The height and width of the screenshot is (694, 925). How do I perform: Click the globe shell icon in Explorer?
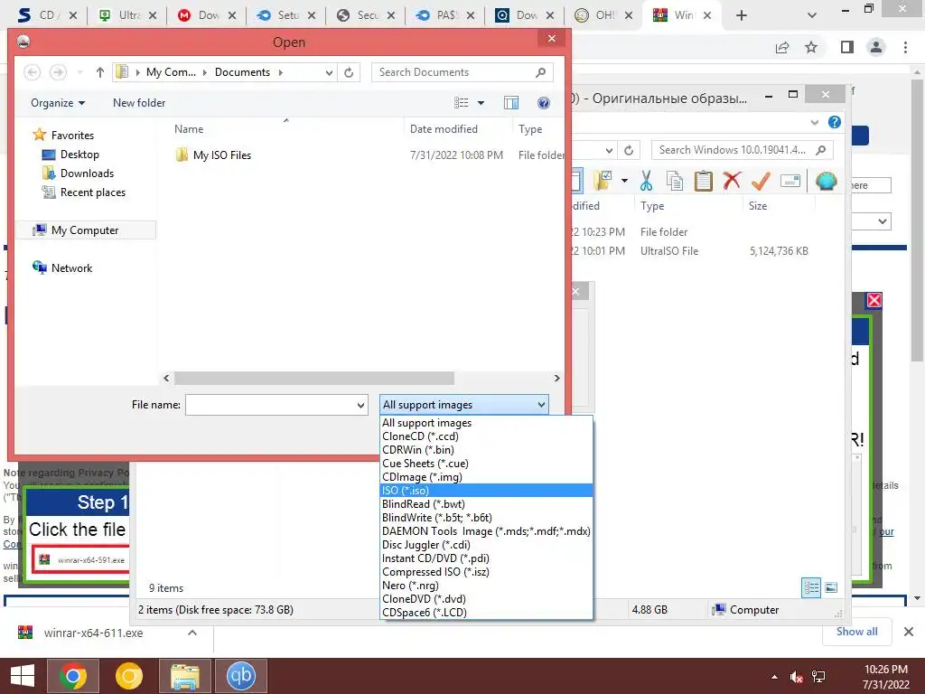coord(826,181)
